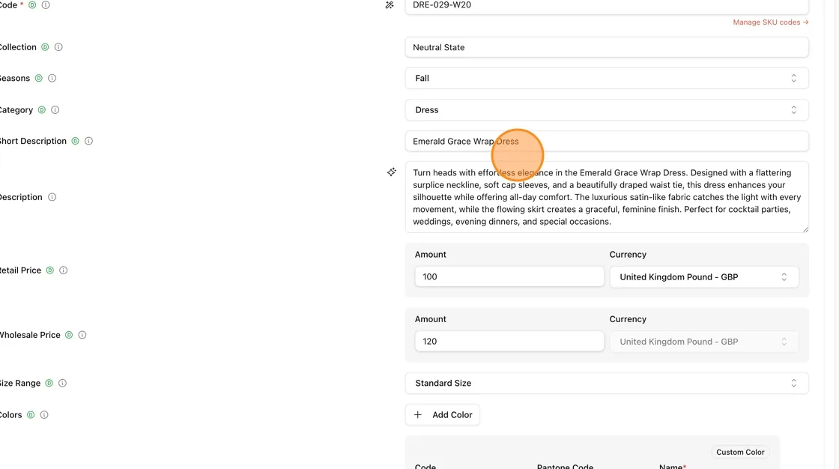Image resolution: width=839 pixels, height=469 pixels.
Task: Click green badge icon next to Code label
Action: (32, 4)
